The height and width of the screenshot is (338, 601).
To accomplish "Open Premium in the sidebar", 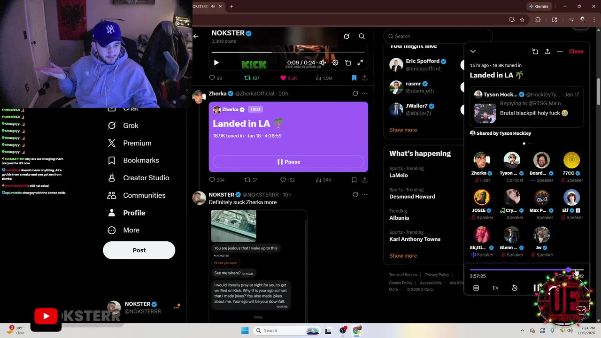I will coord(130,143).
